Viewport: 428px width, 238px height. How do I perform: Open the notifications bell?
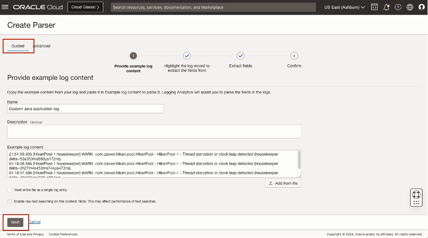386,7
